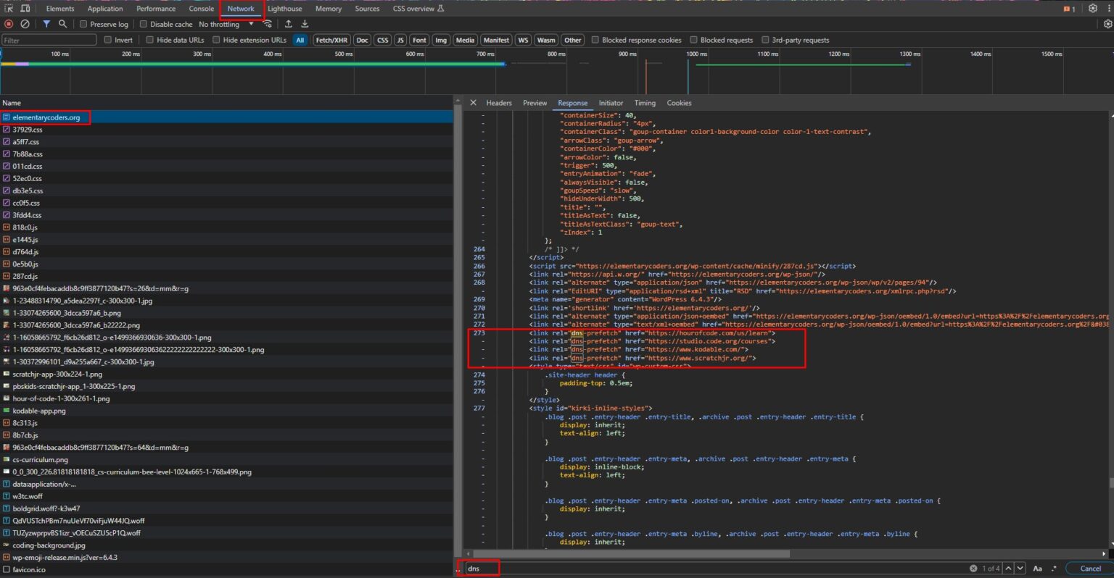Image resolution: width=1114 pixels, height=578 pixels.
Task: Select the inspect element cursor icon
Action: click(9, 8)
